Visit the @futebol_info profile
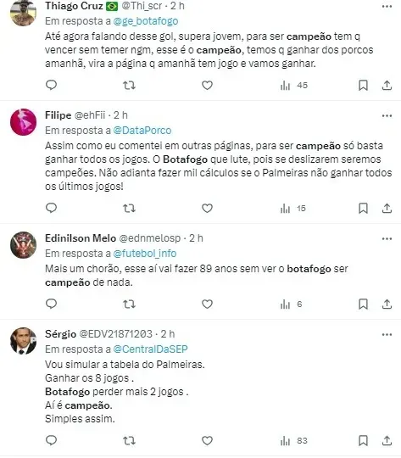Viewport: 401px width, 458px height. click(145, 254)
